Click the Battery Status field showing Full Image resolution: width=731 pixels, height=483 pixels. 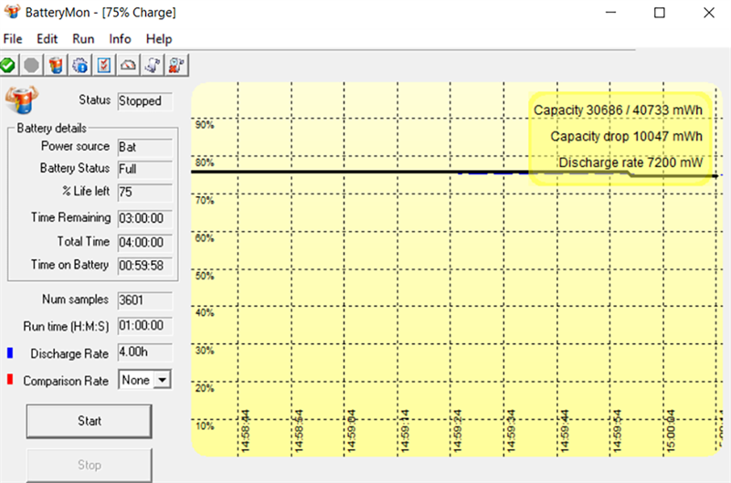pyautogui.click(x=144, y=169)
